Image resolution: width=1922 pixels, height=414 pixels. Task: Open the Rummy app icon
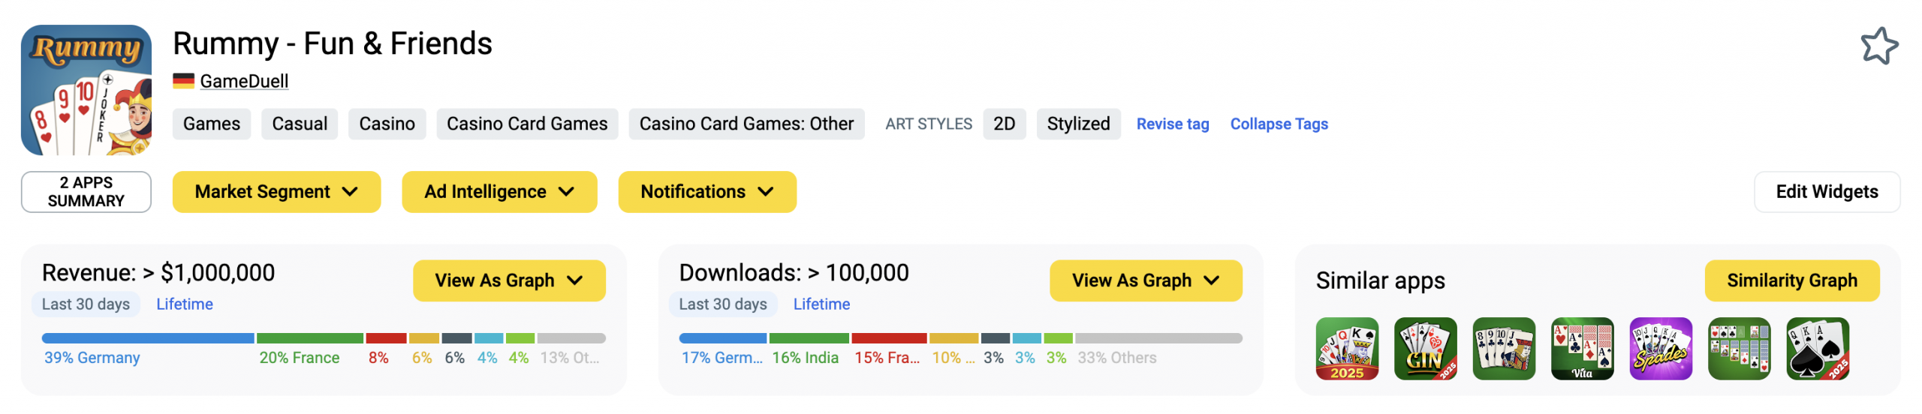(x=86, y=90)
